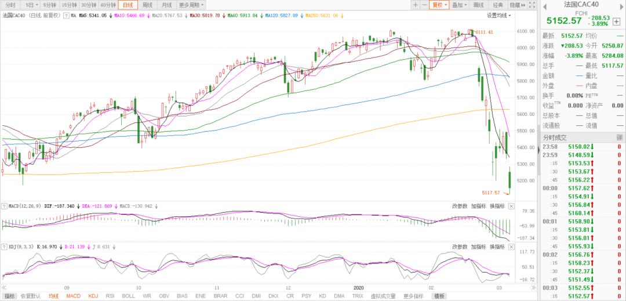Toggle the MACD indicator on
The image size is (626, 301).
(x=73, y=296)
